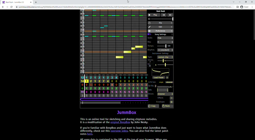Select the purple 11 cell in first column
The image size is (255, 140).
tap(82, 92)
